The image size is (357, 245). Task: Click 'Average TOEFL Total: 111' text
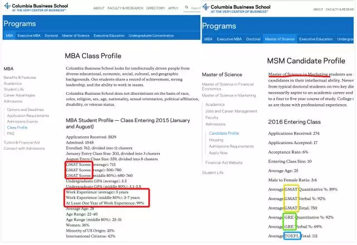point(293,236)
